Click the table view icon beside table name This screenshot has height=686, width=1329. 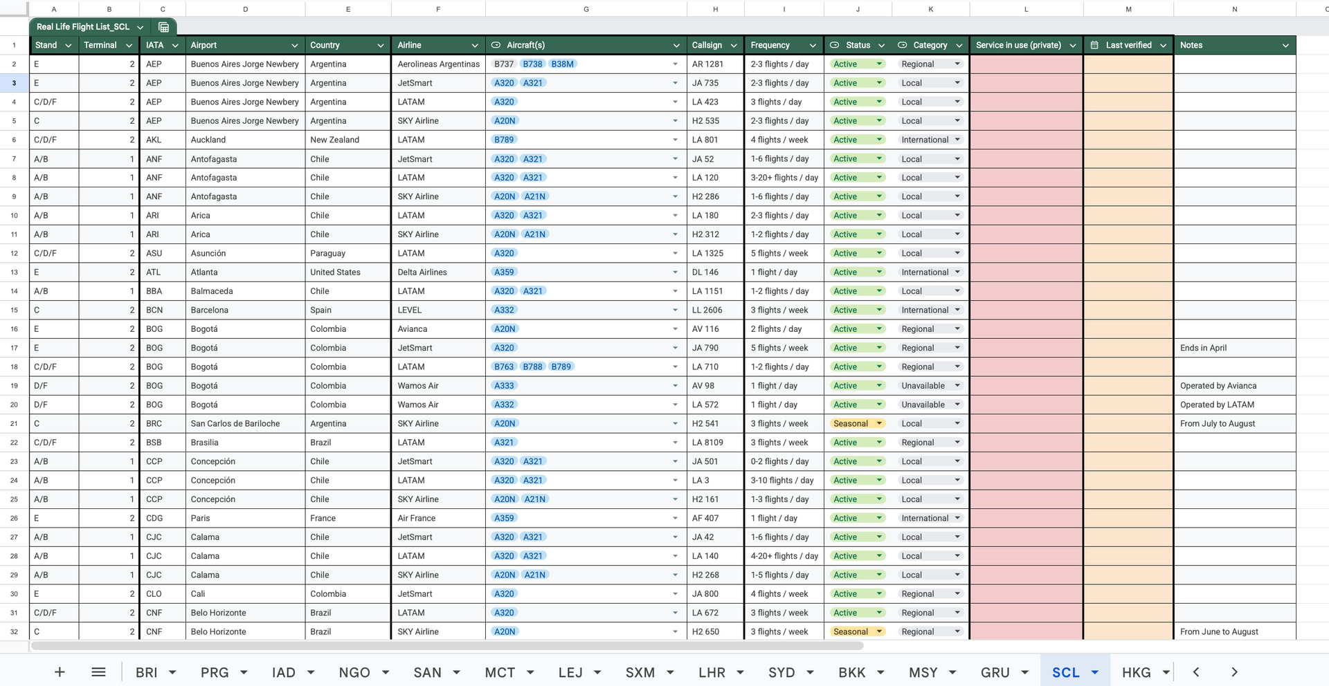[x=164, y=27]
